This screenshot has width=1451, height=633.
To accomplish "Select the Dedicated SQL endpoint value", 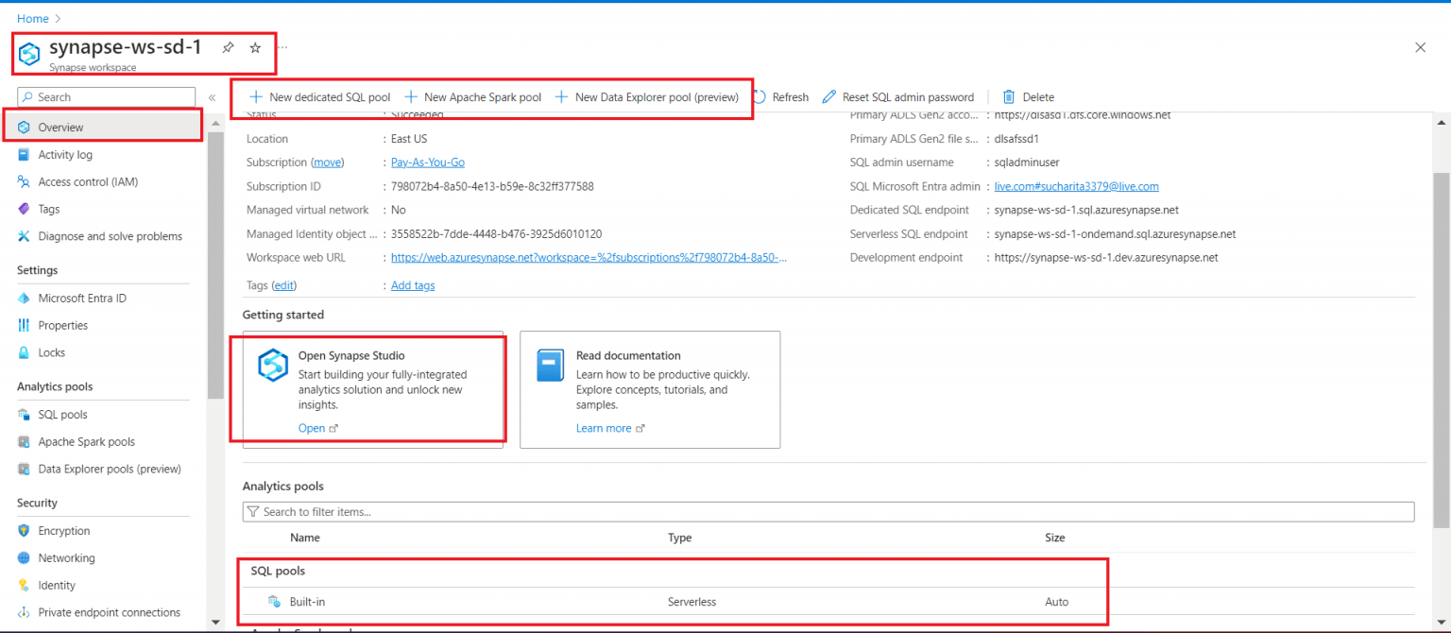I will click(1086, 210).
